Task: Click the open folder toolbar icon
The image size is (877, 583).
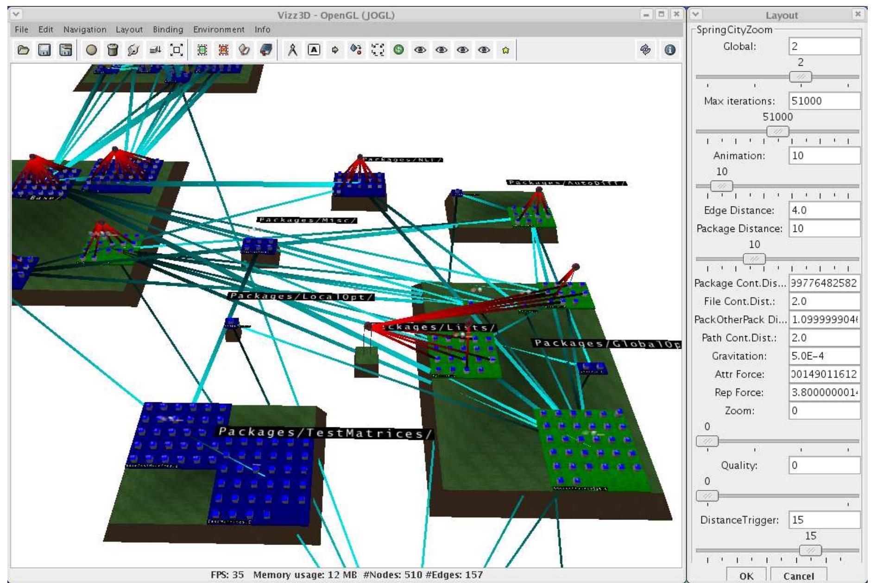Action: 23,50
